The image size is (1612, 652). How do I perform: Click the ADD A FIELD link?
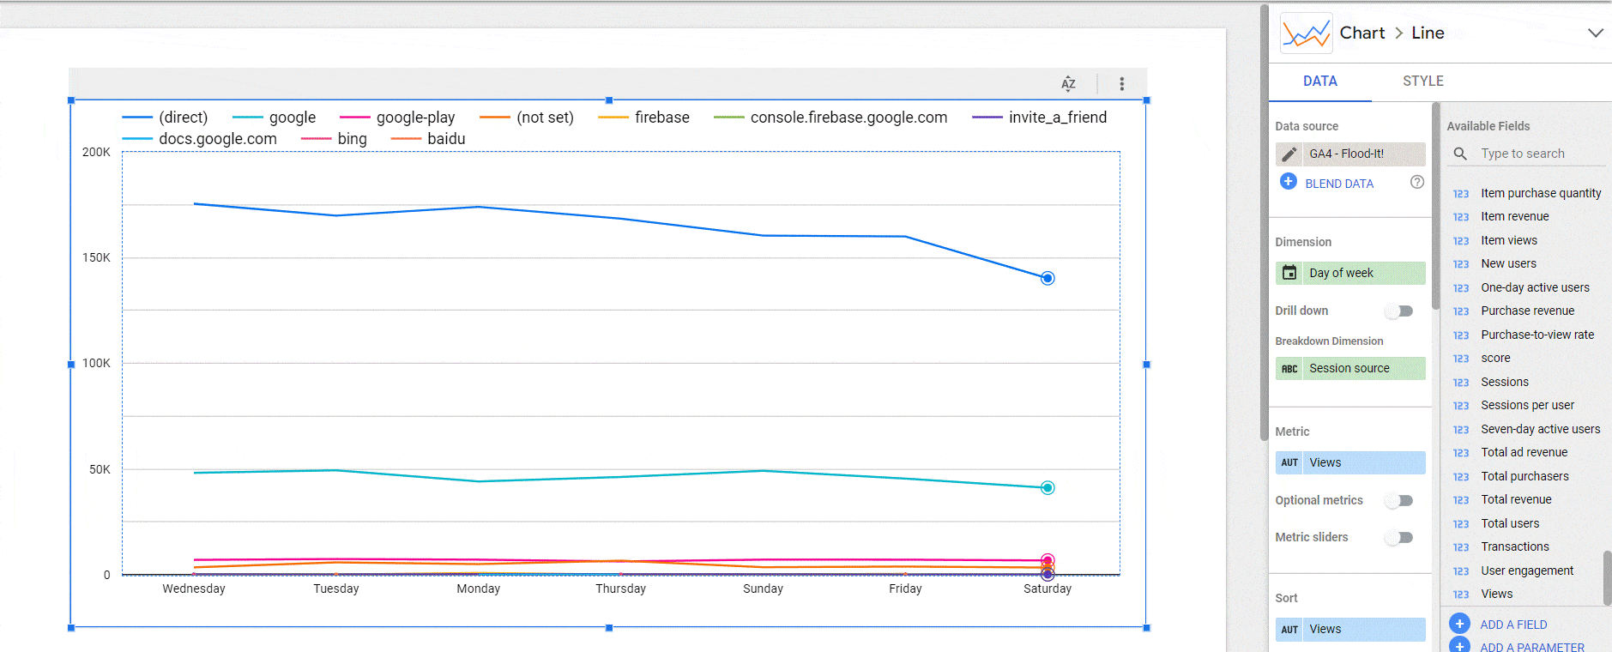pos(1513,625)
